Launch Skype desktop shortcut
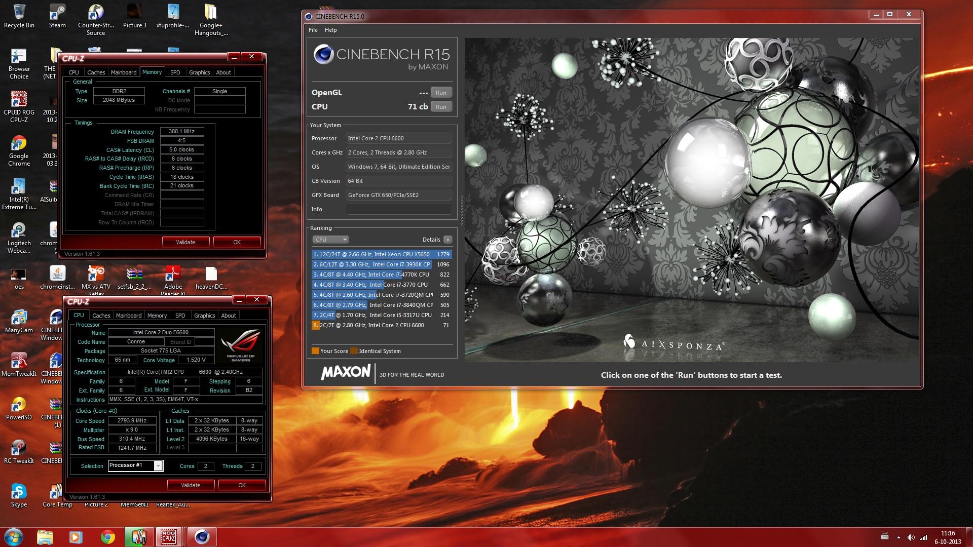 click(19, 495)
